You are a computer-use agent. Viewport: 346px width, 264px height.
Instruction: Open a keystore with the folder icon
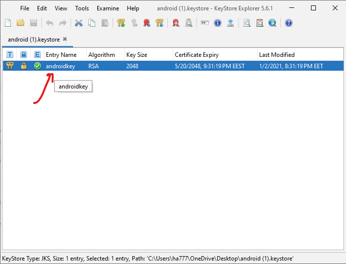(x=21, y=23)
